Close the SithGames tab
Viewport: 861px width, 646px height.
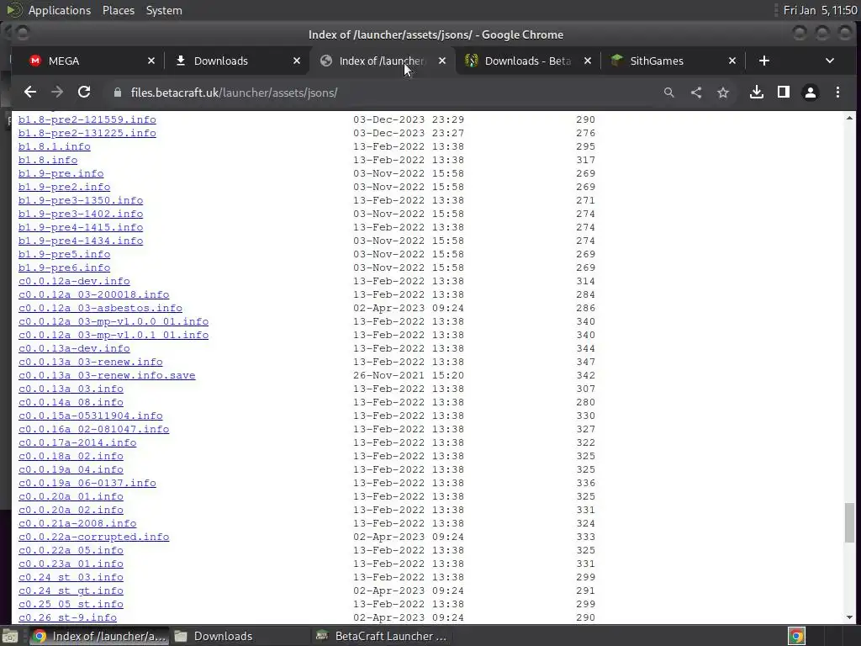click(732, 61)
